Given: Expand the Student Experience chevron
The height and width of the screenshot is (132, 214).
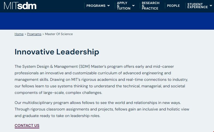Looking at the screenshot, I should click(x=211, y=6).
